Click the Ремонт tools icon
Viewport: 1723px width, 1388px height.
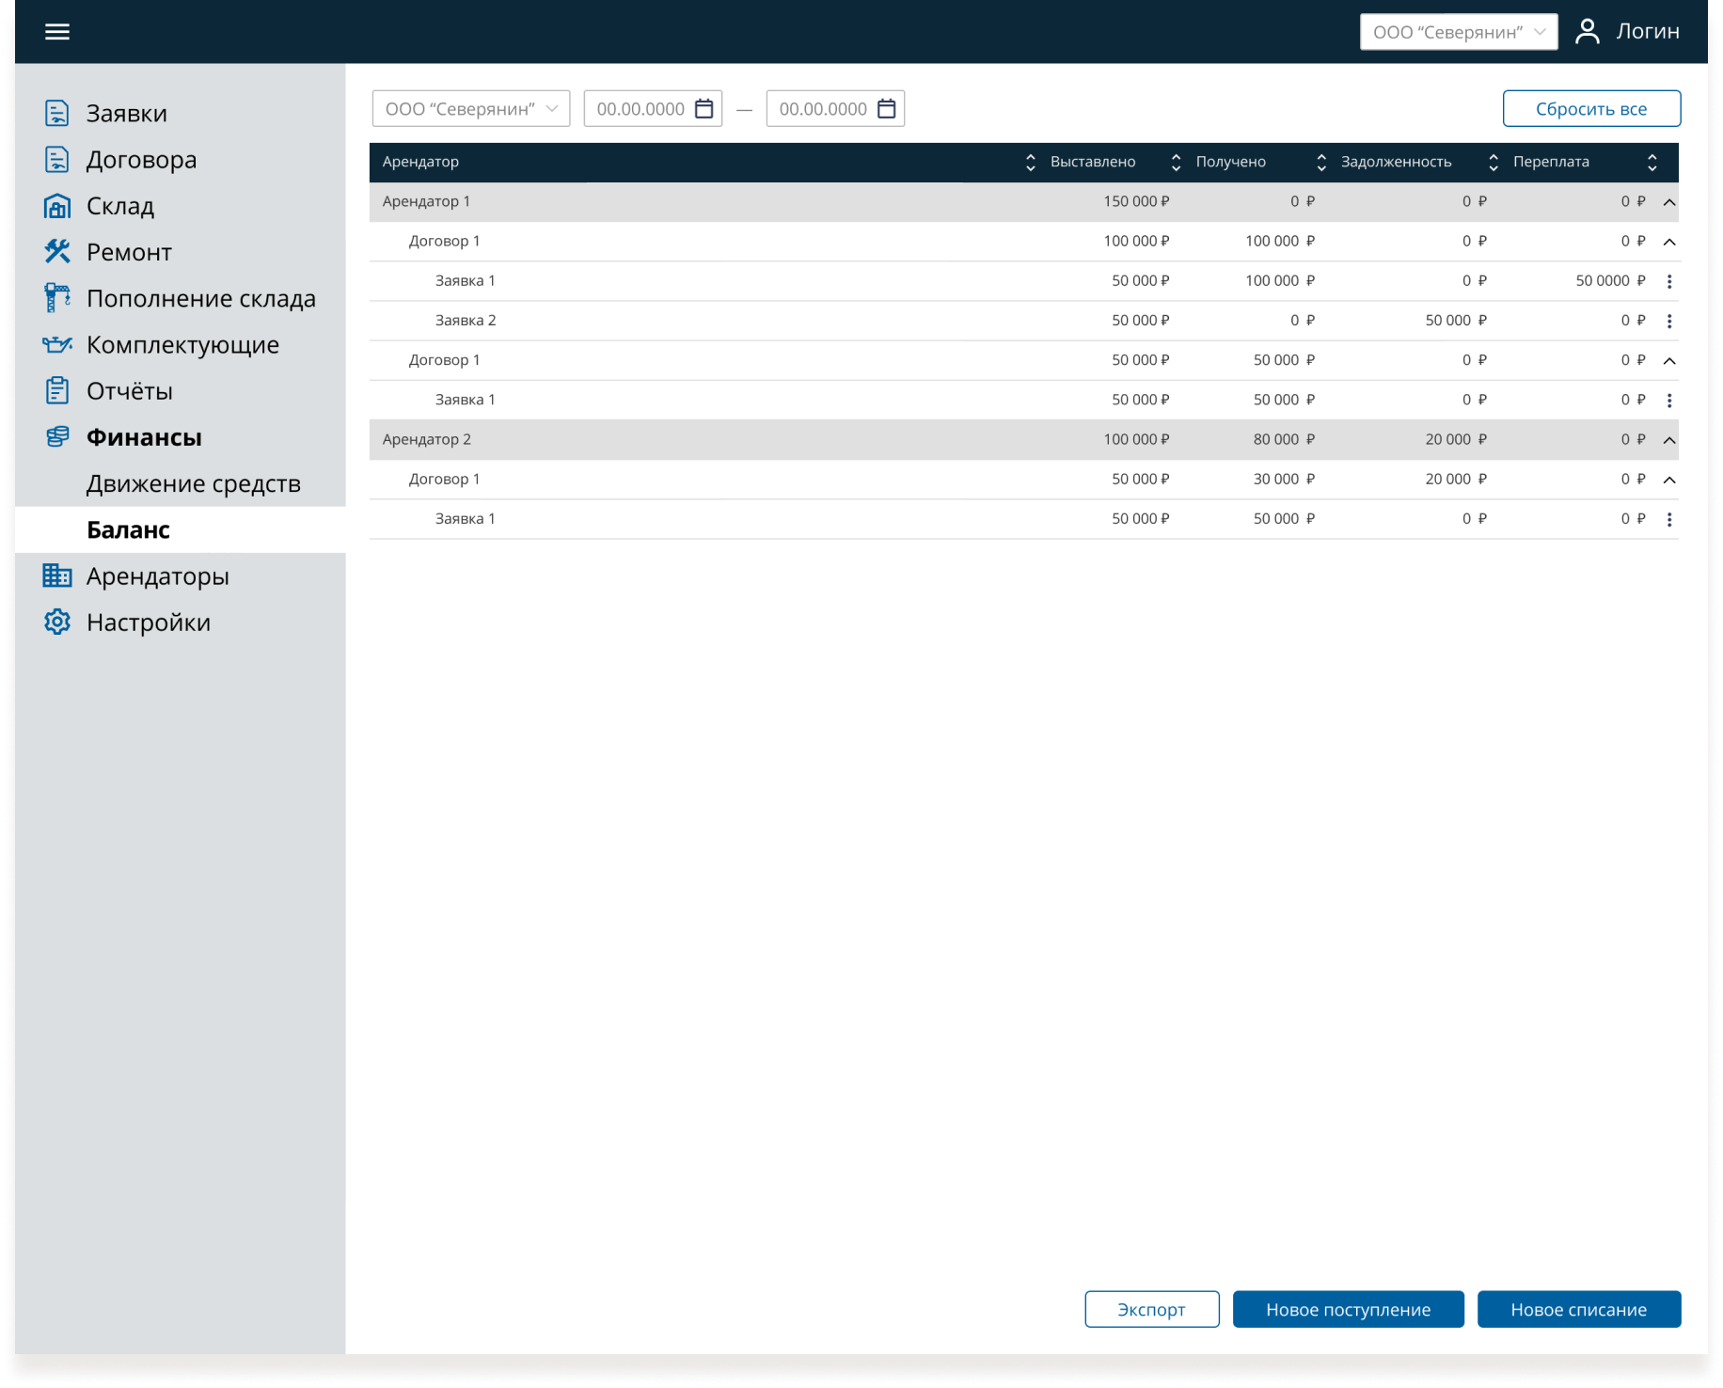point(57,252)
